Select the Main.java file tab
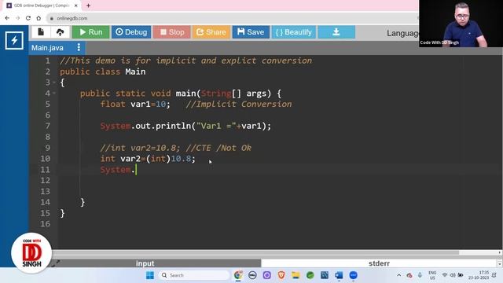 pos(47,48)
